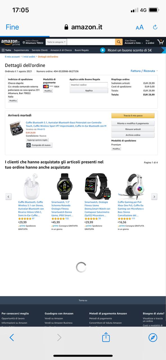Click the Archivia ordine button
This screenshot has width=166, height=360.
(x=133, y=135)
